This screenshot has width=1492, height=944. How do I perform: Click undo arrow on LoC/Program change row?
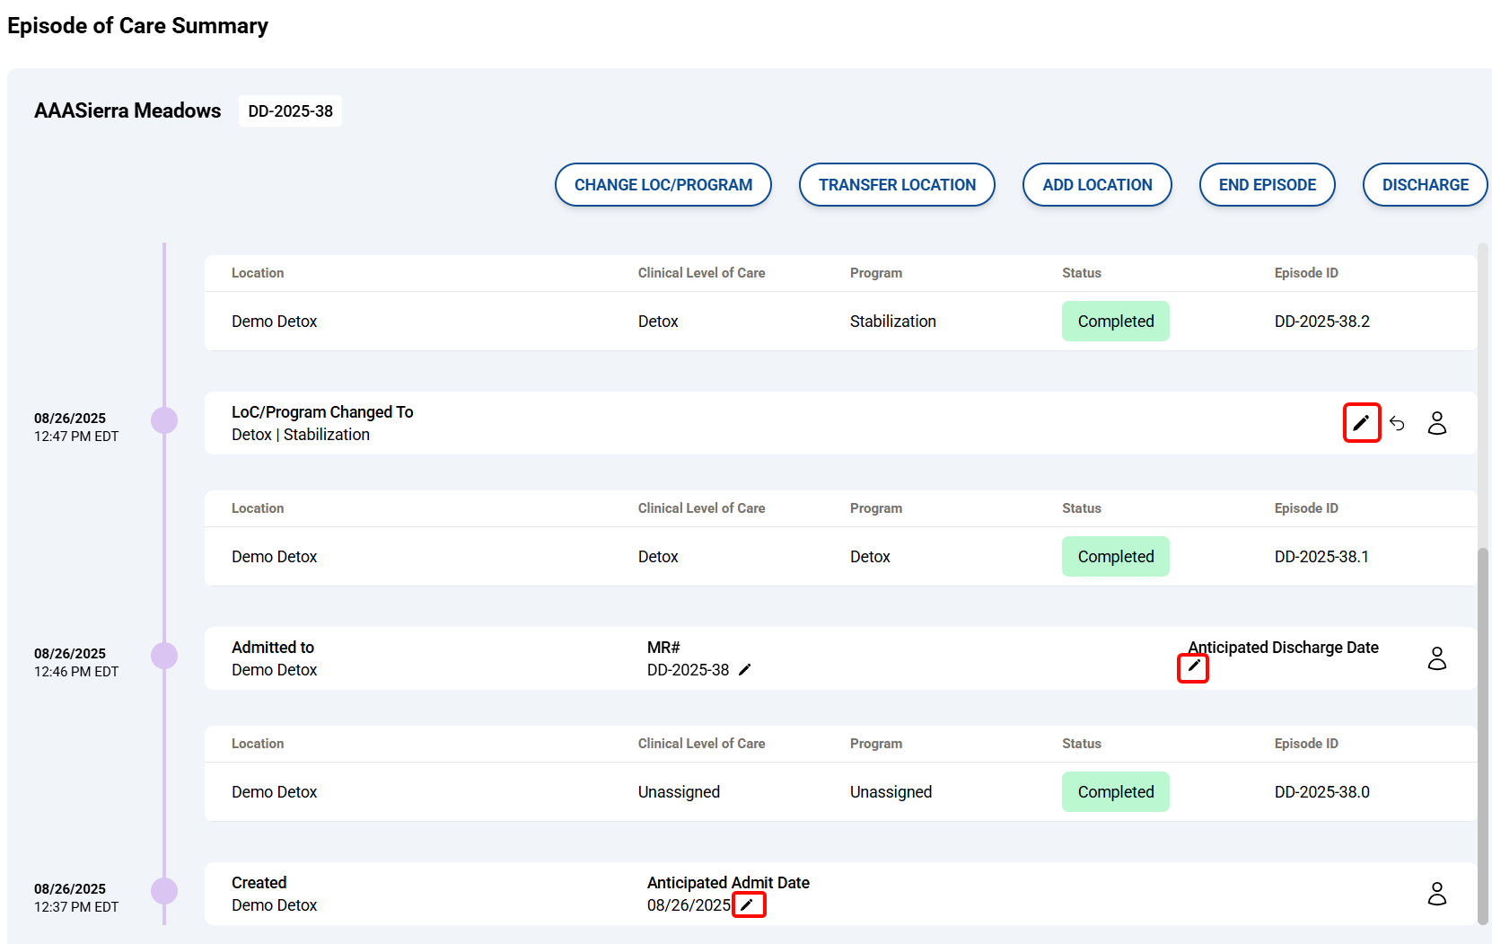click(1397, 423)
